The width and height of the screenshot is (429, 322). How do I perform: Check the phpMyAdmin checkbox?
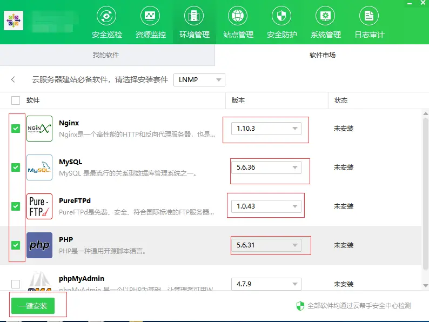point(16,284)
